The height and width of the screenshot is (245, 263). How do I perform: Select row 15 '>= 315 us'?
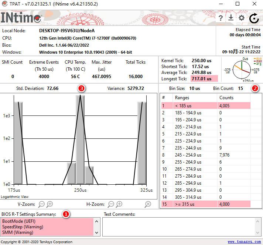pos(206,204)
